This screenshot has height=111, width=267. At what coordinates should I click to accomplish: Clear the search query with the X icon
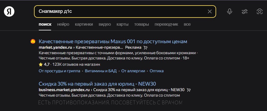[x=210, y=12]
